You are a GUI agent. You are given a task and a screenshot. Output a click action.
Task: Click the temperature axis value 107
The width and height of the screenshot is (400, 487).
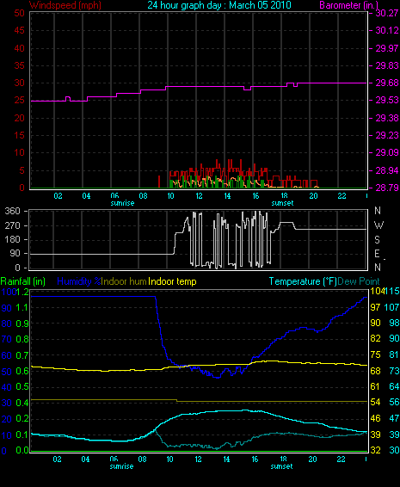pos(391,307)
